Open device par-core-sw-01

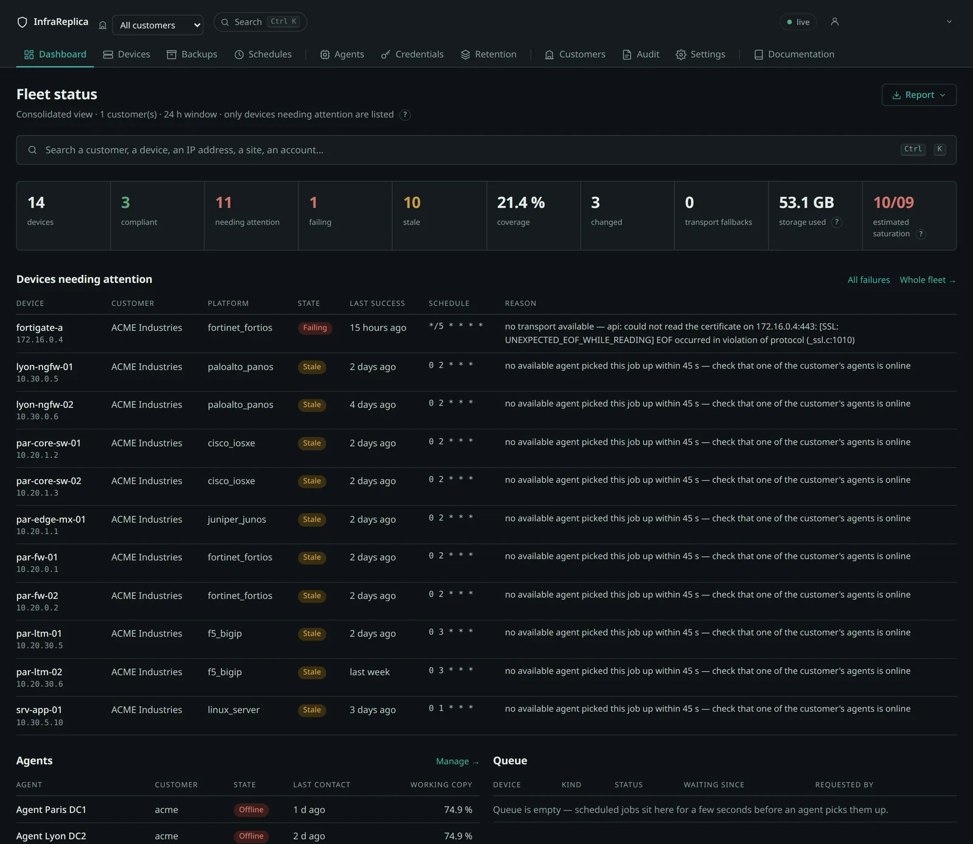(49, 443)
